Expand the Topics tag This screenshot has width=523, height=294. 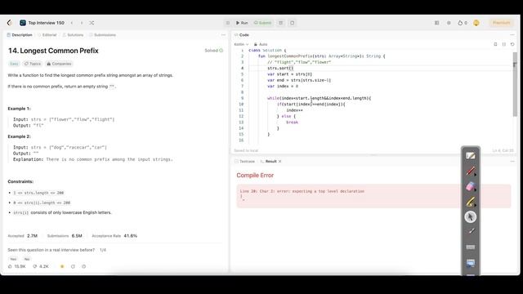tap(33, 64)
